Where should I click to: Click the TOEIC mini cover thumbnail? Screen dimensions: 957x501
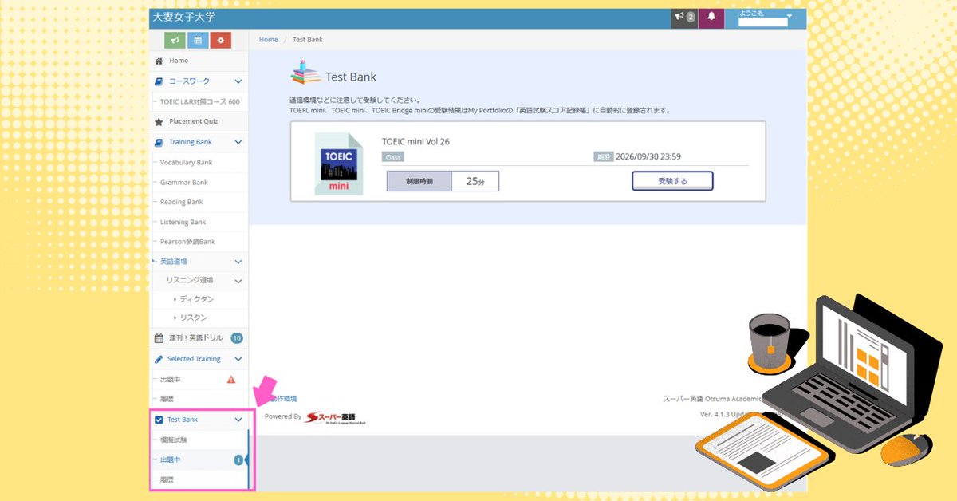click(339, 165)
